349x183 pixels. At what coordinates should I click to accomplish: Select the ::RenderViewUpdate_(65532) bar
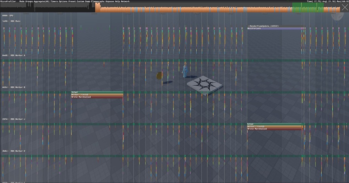[x=275, y=26]
